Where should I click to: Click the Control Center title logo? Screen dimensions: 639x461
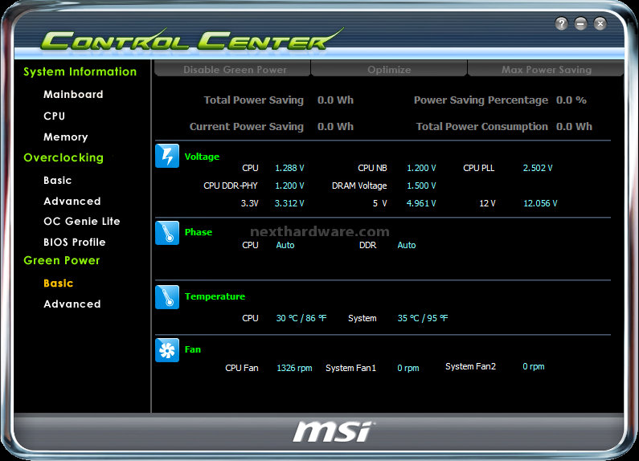[x=192, y=39]
